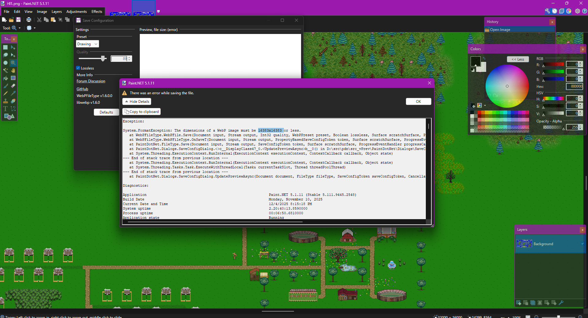Add a new layer in Layers panel
This screenshot has height=318, width=588.
pos(519,303)
